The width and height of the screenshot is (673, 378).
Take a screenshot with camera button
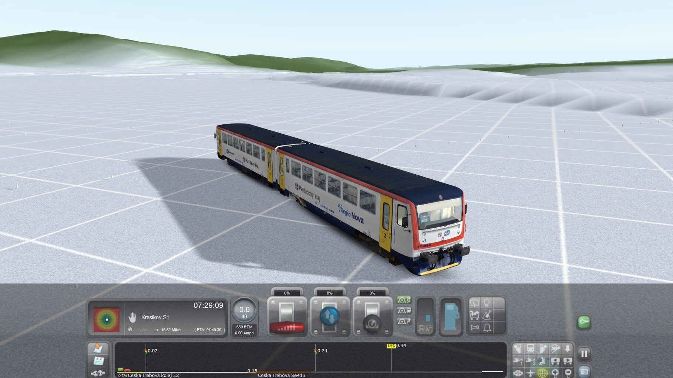pos(584,371)
